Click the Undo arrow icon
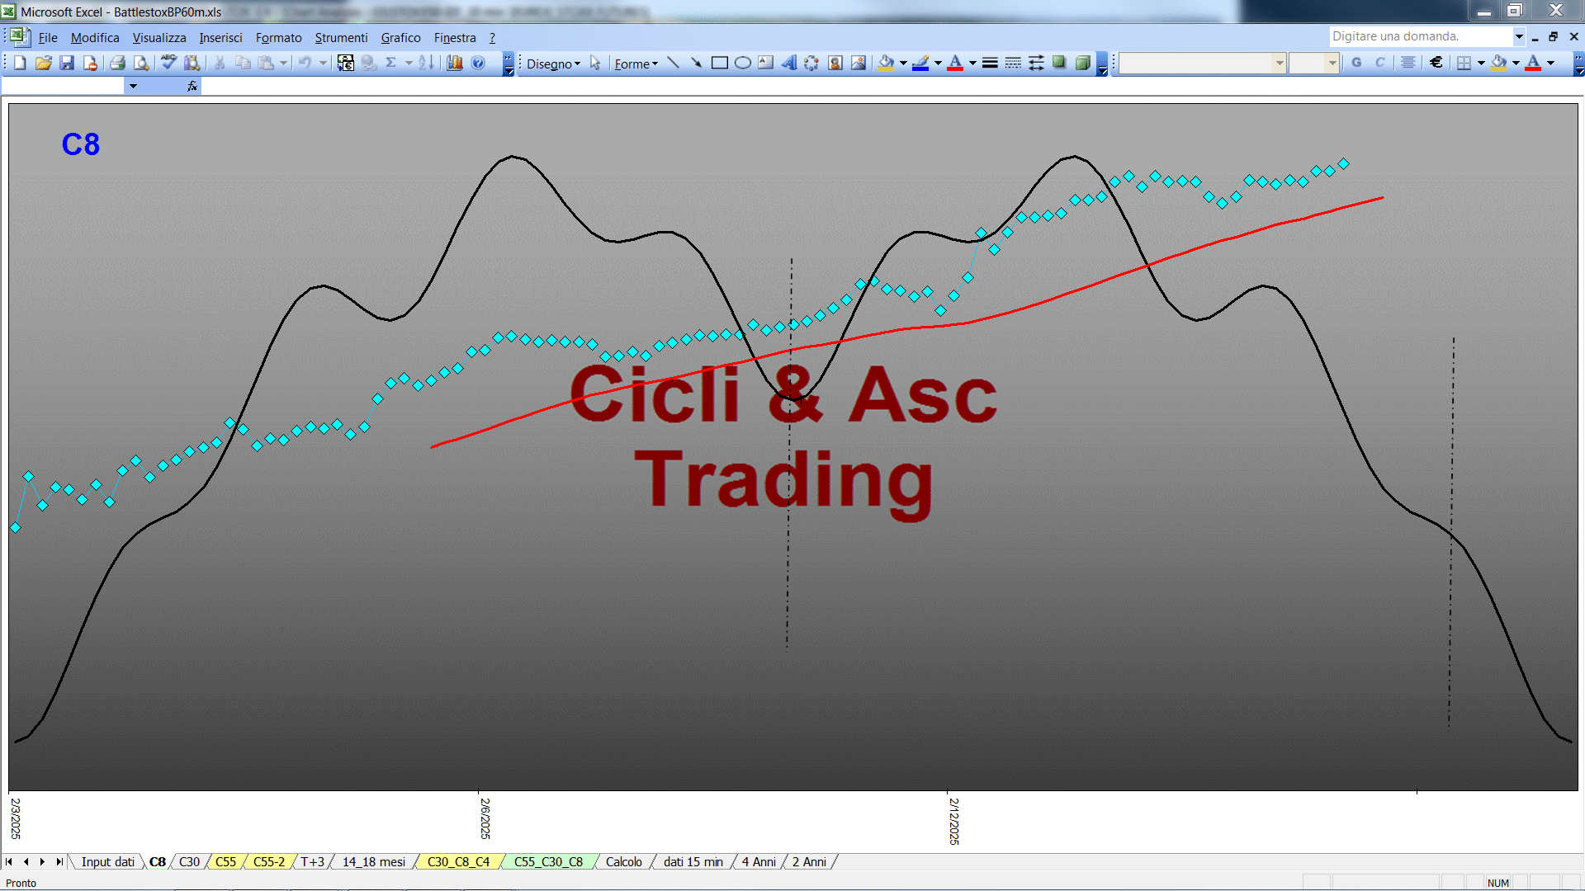This screenshot has width=1585, height=891. 305,63
